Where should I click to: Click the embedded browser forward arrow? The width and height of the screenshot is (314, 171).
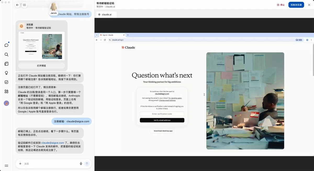101,40
